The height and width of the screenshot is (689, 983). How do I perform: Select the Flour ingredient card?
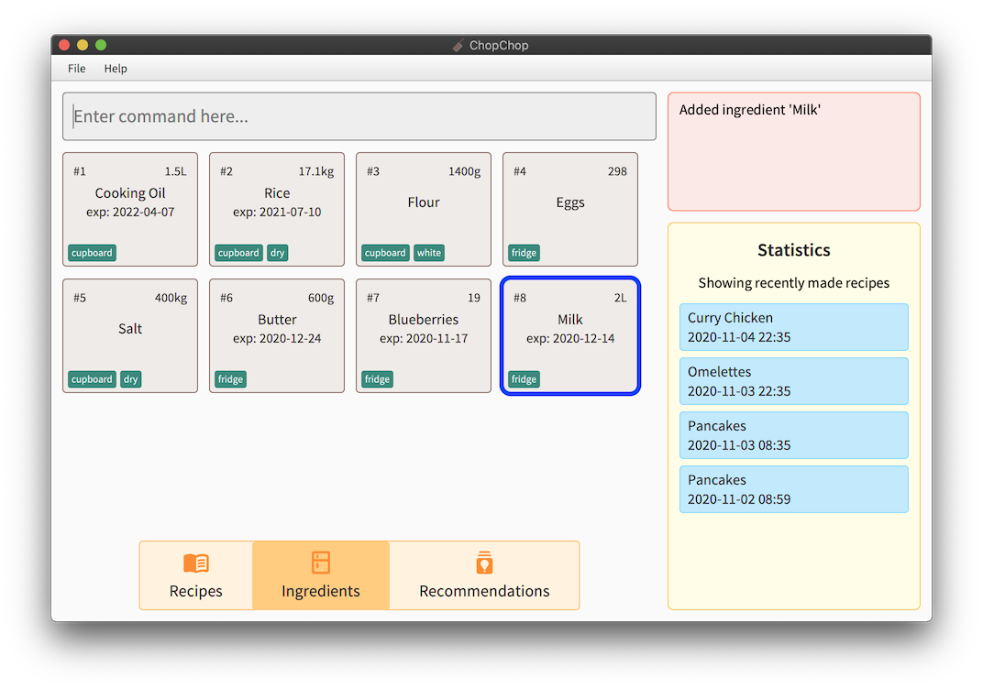[424, 209]
